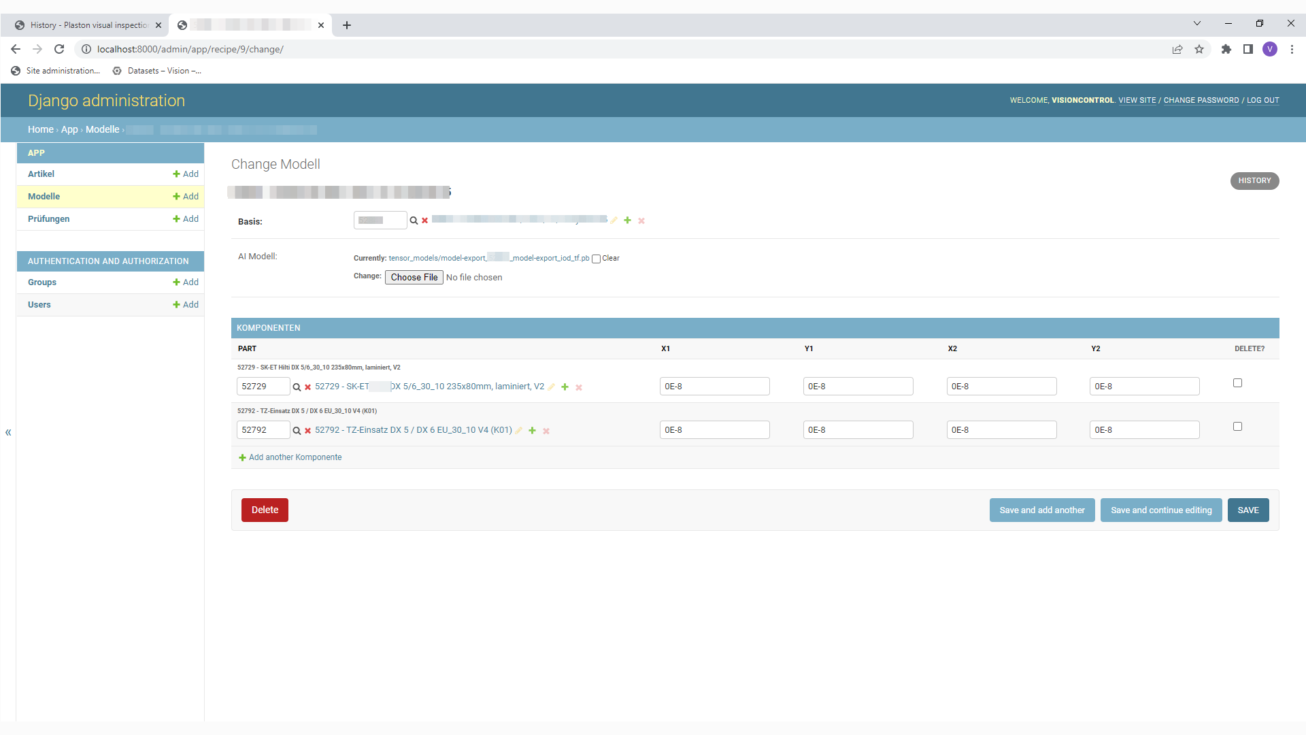Click Add another Komponente link
This screenshot has width=1306, height=735.
(295, 457)
